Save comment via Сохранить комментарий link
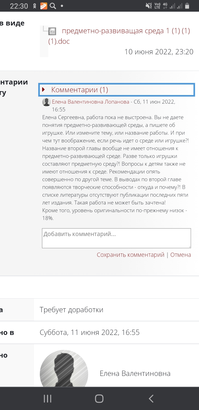The width and height of the screenshot is (199, 410). [x=130, y=255]
